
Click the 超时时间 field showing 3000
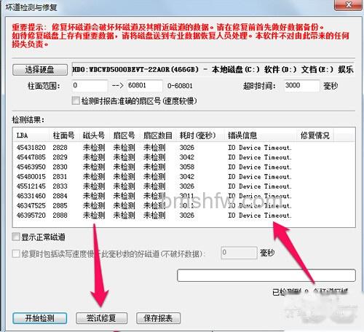click(x=301, y=86)
